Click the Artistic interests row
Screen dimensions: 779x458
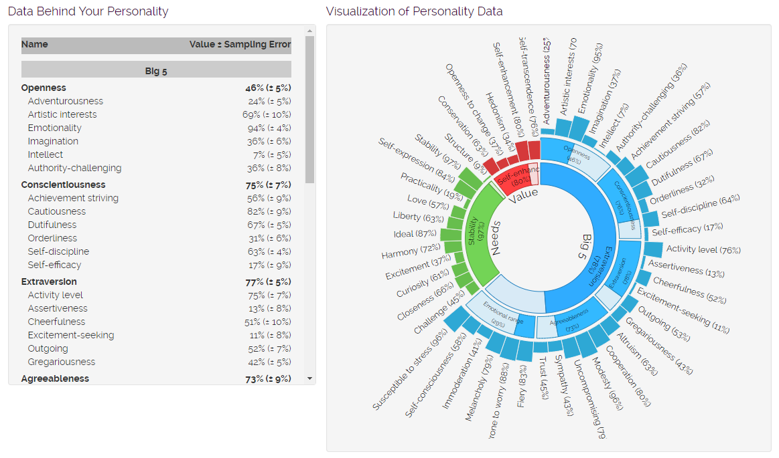click(156, 114)
